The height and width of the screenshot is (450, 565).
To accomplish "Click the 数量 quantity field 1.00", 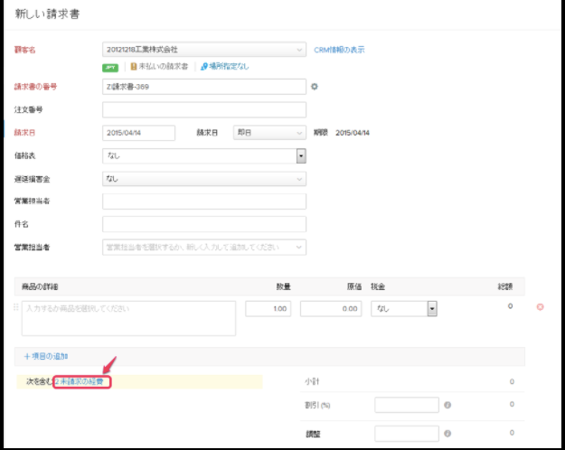I will click(268, 309).
